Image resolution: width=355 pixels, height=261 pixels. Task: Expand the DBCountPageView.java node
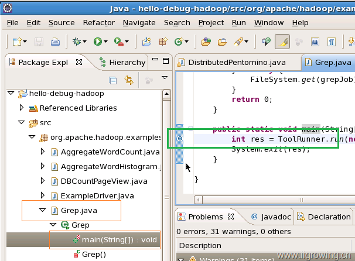[43, 181]
